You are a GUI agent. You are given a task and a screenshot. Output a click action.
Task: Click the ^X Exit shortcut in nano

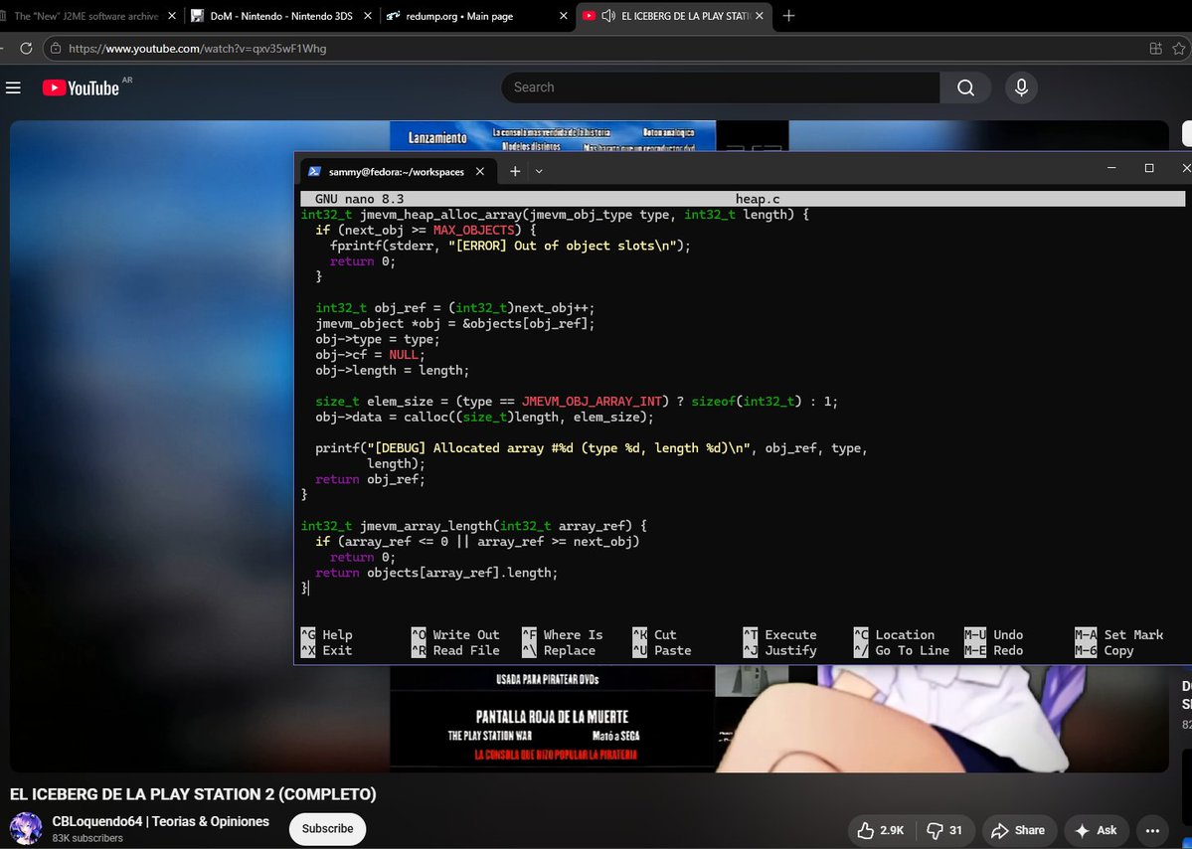[x=327, y=650]
